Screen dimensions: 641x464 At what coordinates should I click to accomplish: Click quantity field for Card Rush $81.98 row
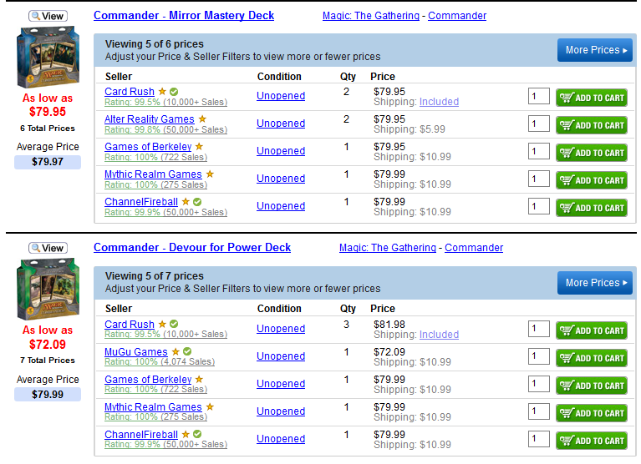[539, 329]
